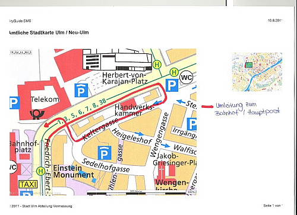Click the parking garage icon beside Telekom
Image resolution: width=297 pixels, height=215 pixels.
[81, 90]
